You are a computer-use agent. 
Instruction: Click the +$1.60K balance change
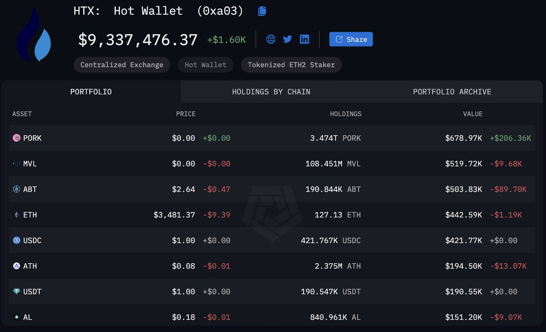pos(227,40)
